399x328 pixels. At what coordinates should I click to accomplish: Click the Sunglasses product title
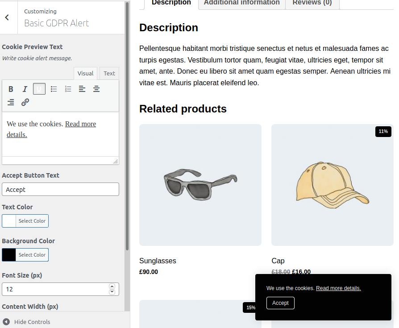click(158, 261)
